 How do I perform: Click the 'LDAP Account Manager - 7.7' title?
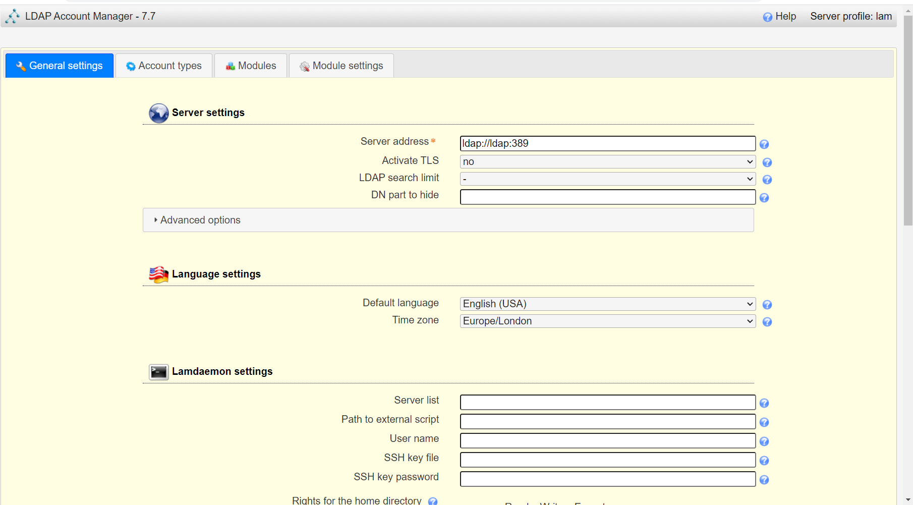(x=90, y=16)
